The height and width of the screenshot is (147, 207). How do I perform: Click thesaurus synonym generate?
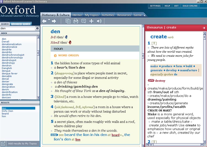point(156,70)
